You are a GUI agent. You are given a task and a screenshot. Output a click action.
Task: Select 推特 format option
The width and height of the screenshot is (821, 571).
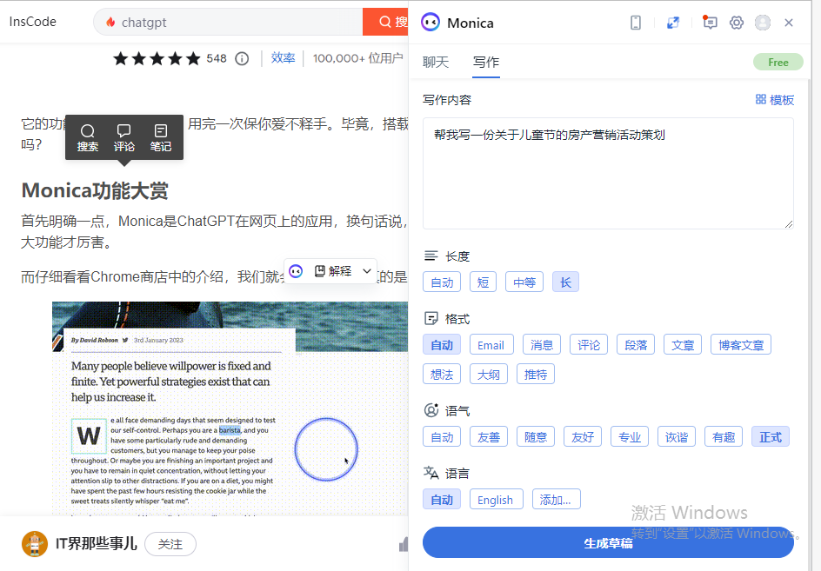pyautogui.click(x=536, y=375)
